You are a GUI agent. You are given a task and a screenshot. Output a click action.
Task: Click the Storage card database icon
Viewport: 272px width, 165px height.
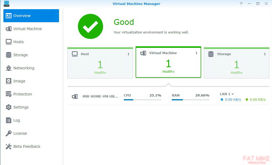point(211,54)
